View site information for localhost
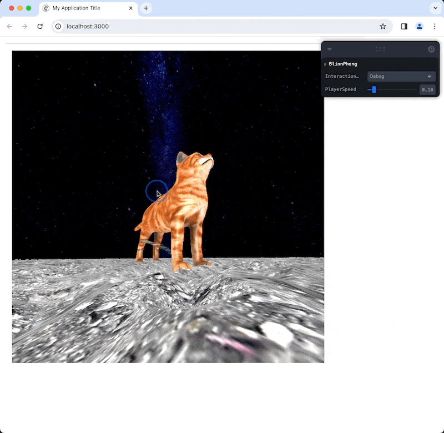The height and width of the screenshot is (433, 444). click(59, 26)
